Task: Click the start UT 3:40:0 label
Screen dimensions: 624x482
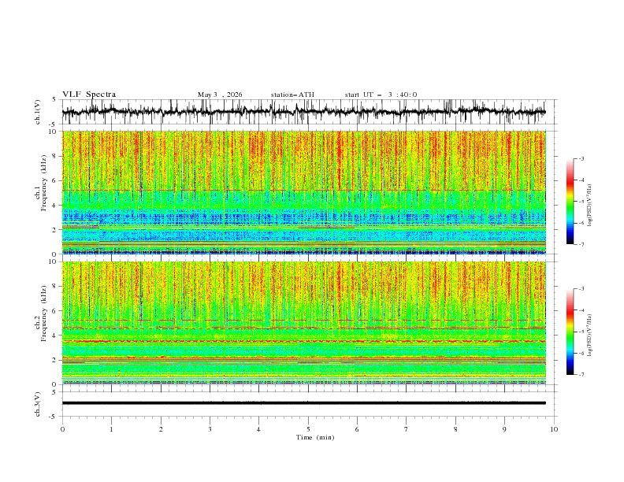Action: pyautogui.click(x=381, y=95)
